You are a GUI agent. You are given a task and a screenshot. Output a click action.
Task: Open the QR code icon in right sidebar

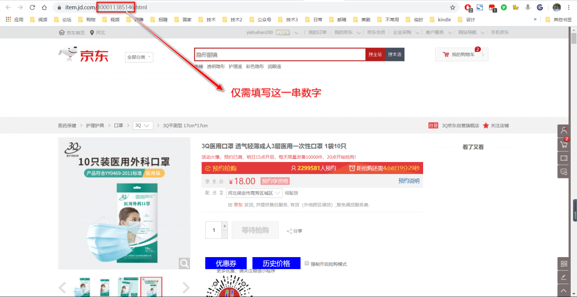click(x=564, y=263)
